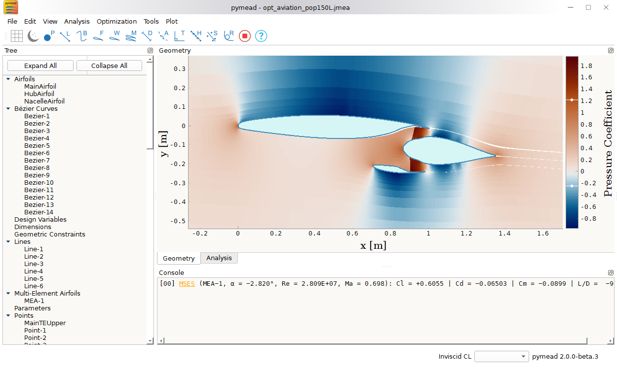Click the Collapse All button
The image size is (617, 370).
109,65
